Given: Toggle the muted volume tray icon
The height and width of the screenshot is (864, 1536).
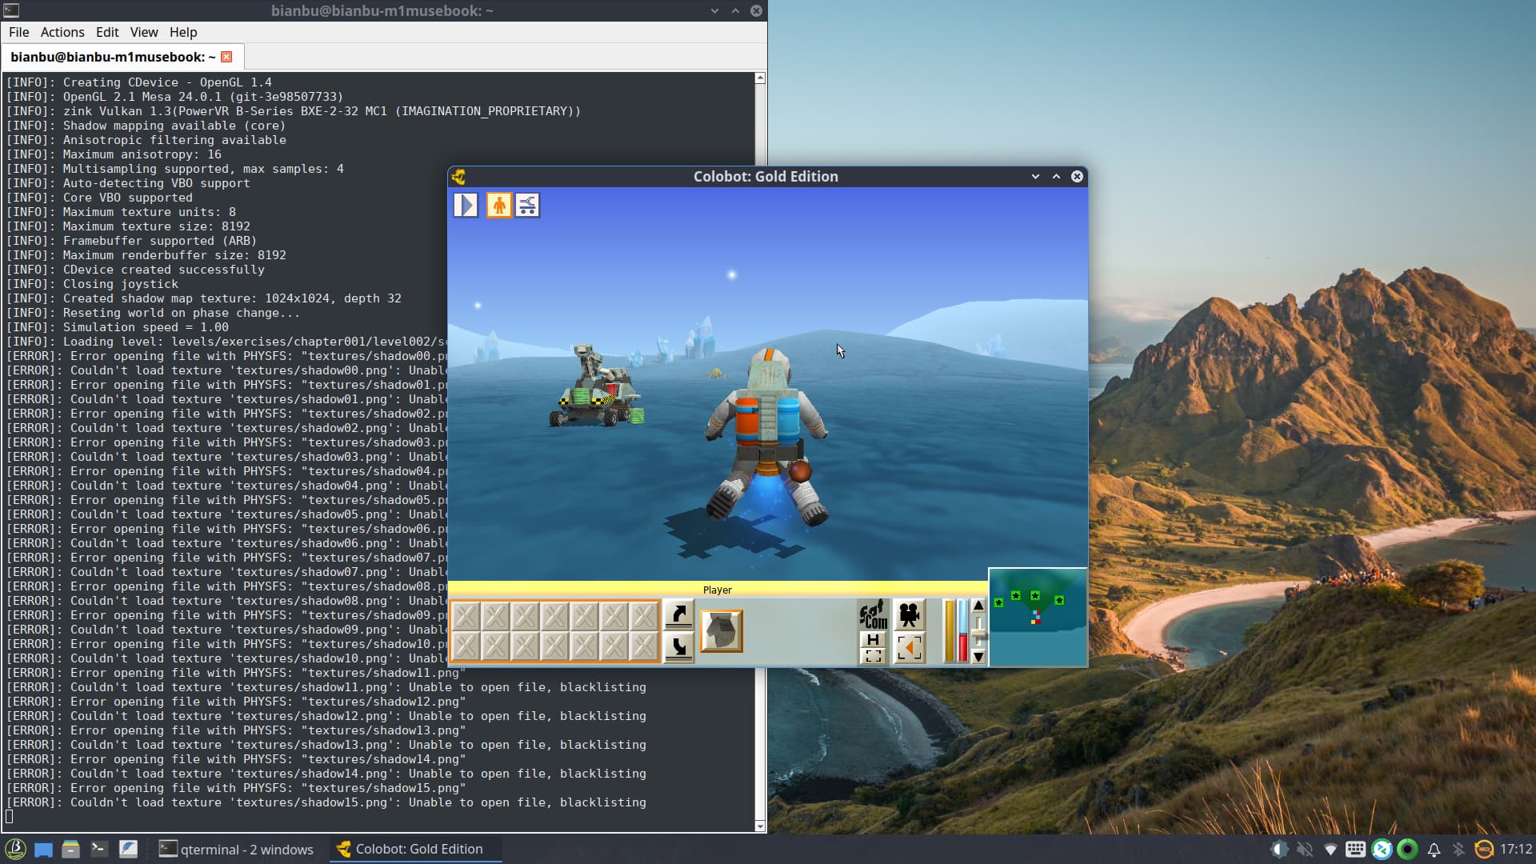Looking at the screenshot, I should (1304, 850).
